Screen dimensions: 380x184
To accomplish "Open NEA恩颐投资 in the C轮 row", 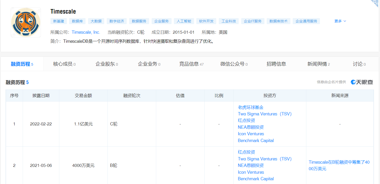I will 251,127.
